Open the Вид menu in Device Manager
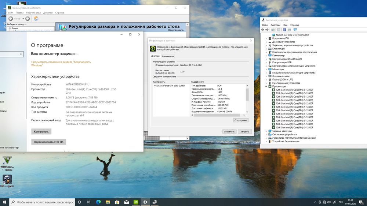Viewport: 367px width, 206px height. 285,25
